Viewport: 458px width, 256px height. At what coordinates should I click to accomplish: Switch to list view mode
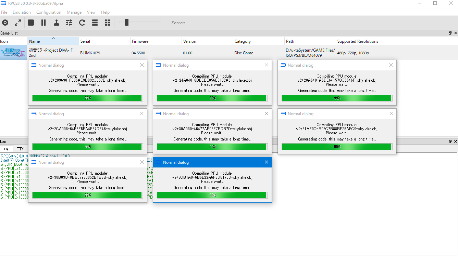click(95, 23)
